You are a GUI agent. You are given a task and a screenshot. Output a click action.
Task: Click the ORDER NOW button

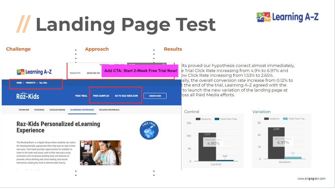155,96
